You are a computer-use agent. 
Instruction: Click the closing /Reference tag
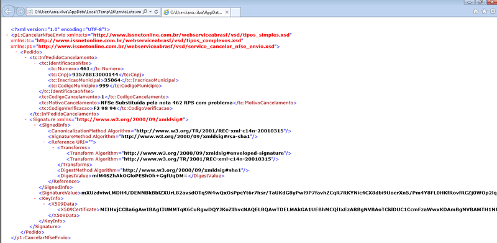click(x=64, y=181)
